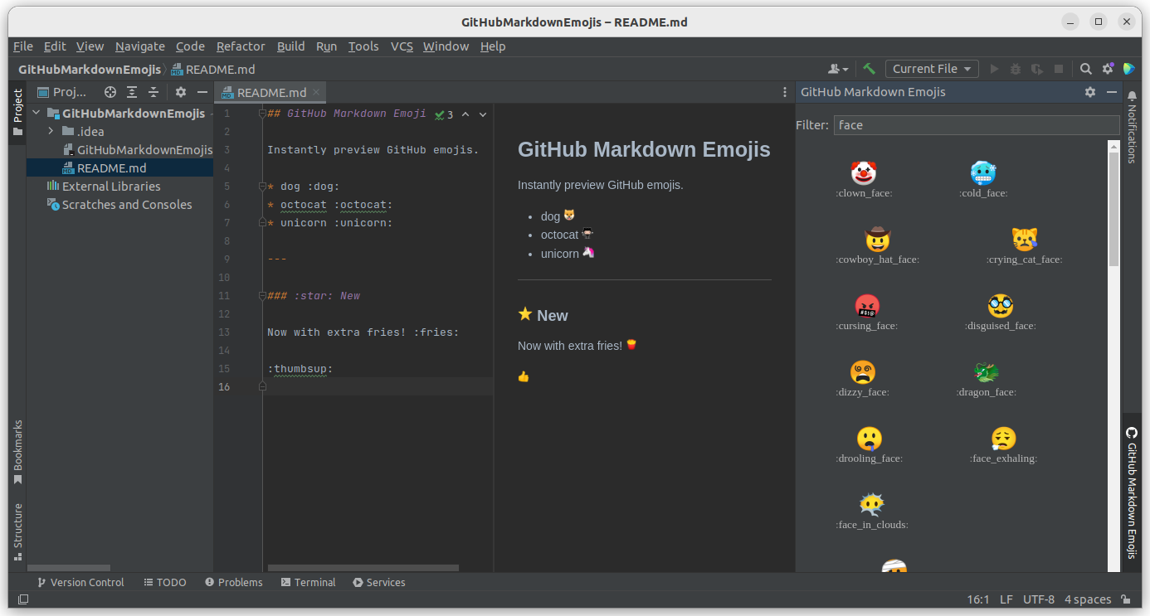The image size is (1150, 616).
Task: Open the File menu
Action: pyautogui.click(x=23, y=46)
